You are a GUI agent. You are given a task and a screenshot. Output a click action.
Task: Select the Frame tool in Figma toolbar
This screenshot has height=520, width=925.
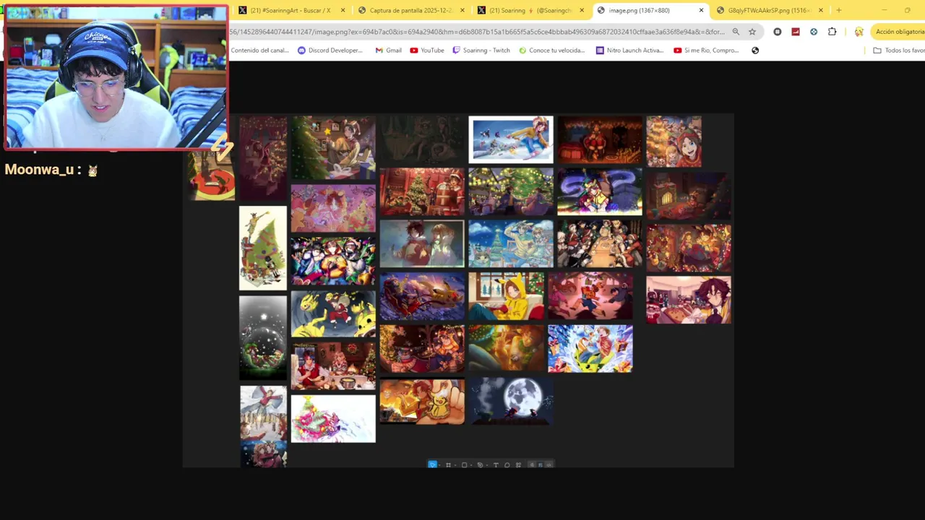tap(448, 464)
